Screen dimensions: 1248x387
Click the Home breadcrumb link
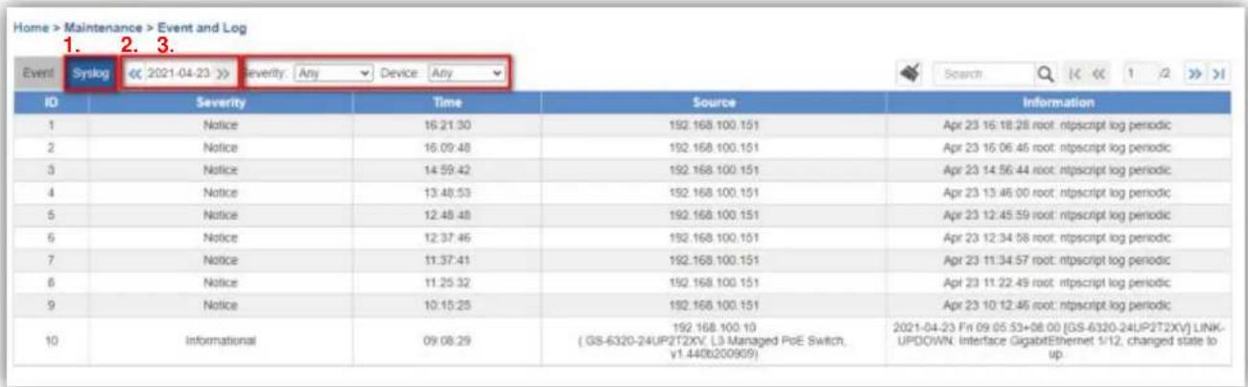pyautogui.click(x=31, y=28)
